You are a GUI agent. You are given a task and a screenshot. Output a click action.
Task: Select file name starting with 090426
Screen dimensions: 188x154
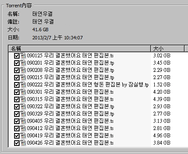tap(70, 143)
